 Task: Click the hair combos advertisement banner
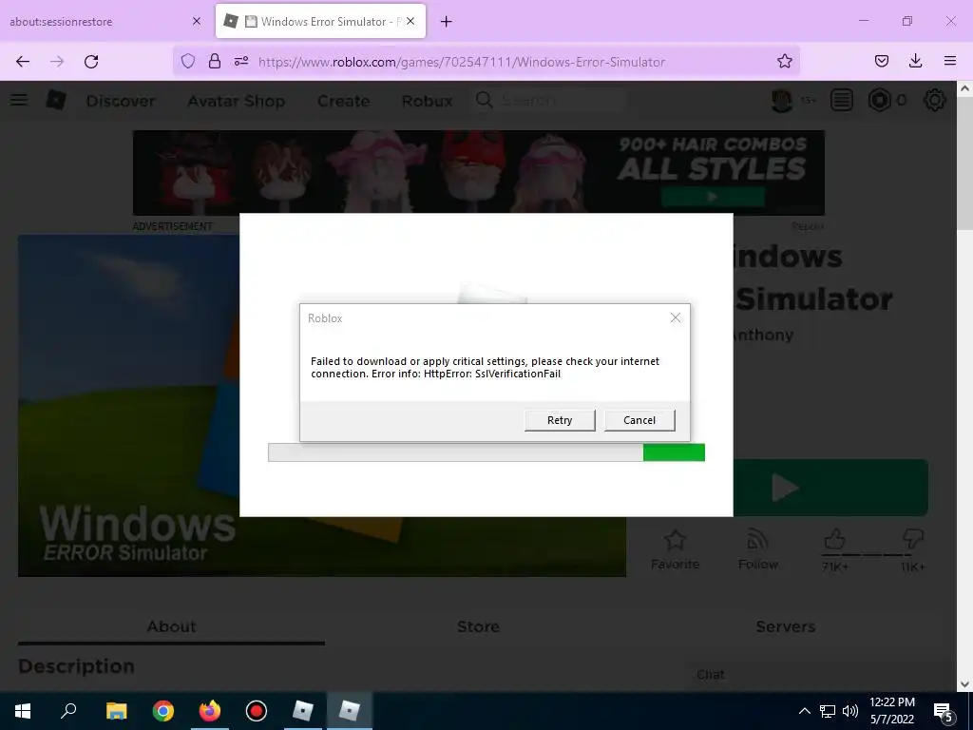pos(479,173)
